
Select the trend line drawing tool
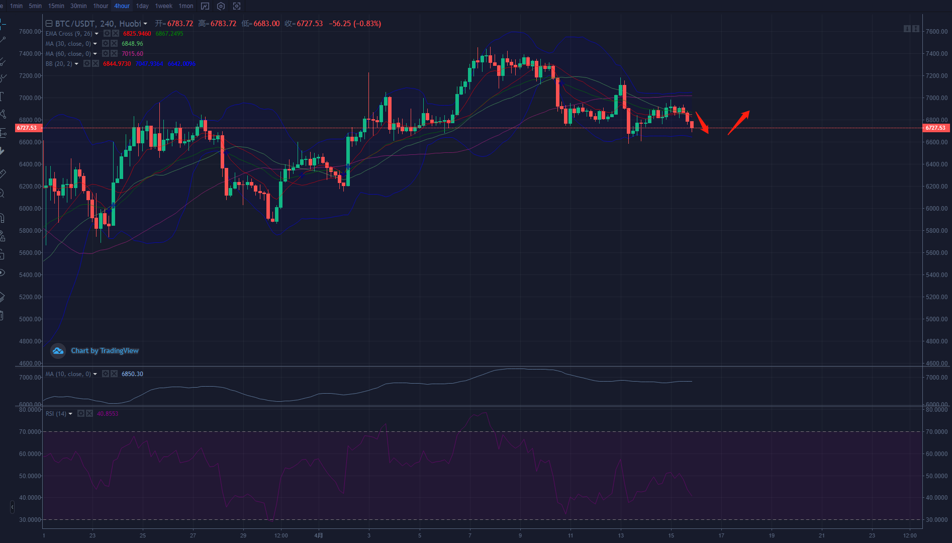pos(3,40)
